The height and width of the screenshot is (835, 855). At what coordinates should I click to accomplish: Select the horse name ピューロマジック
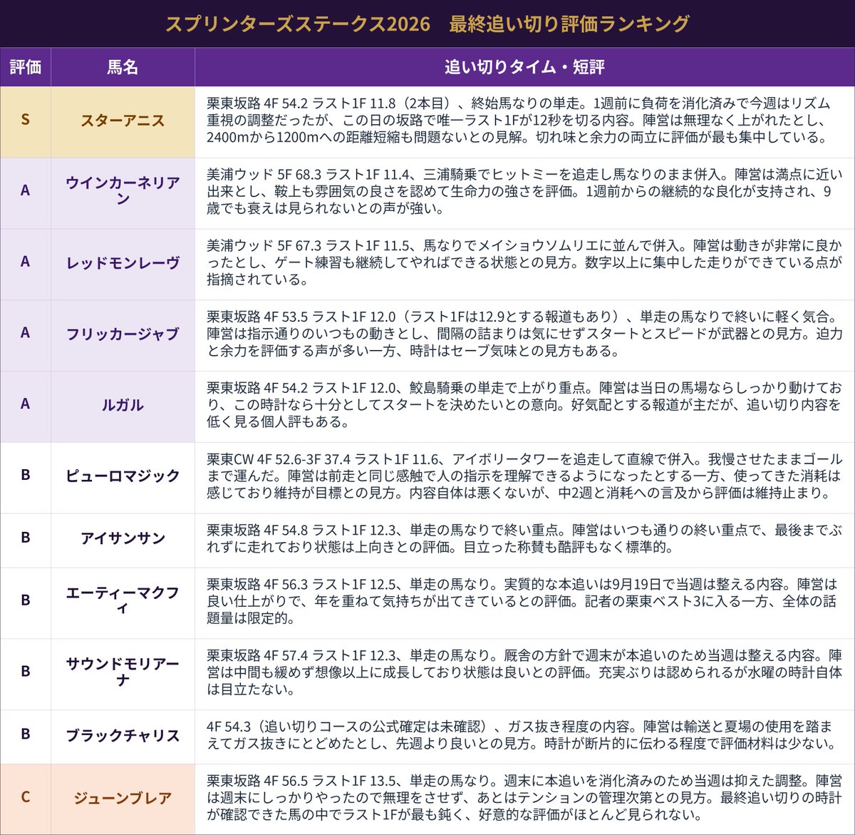[x=123, y=477]
